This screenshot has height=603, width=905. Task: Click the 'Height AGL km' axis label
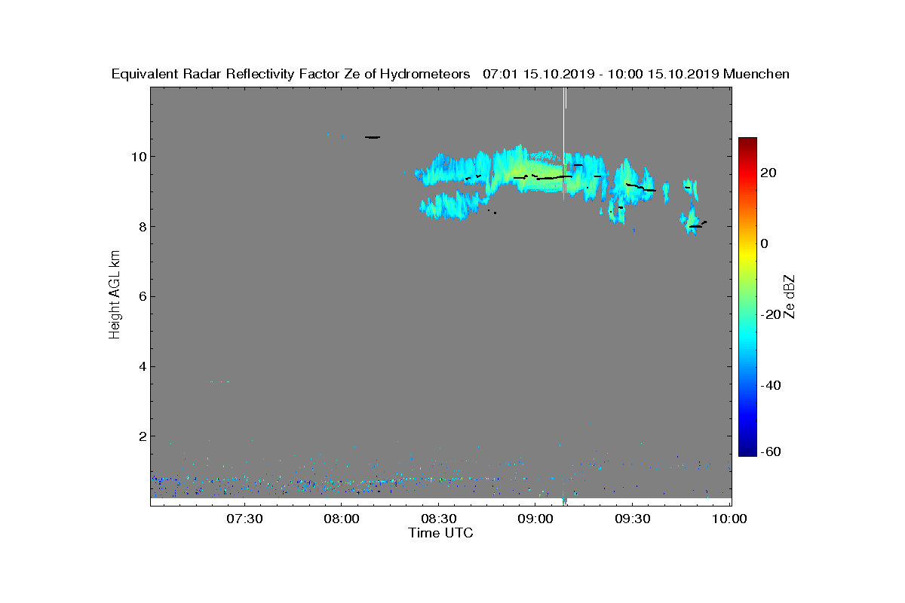click(115, 295)
